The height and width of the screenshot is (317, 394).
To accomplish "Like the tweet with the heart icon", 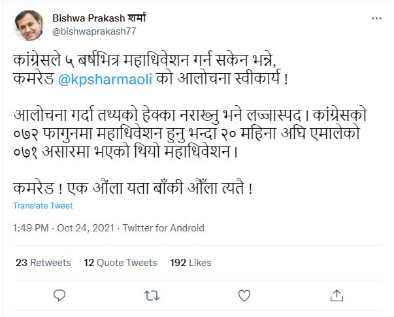I will click(243, 295).
